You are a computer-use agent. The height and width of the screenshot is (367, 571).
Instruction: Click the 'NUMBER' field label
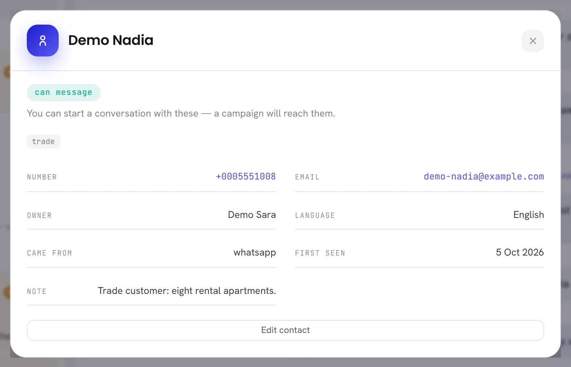tap(42, 177)
